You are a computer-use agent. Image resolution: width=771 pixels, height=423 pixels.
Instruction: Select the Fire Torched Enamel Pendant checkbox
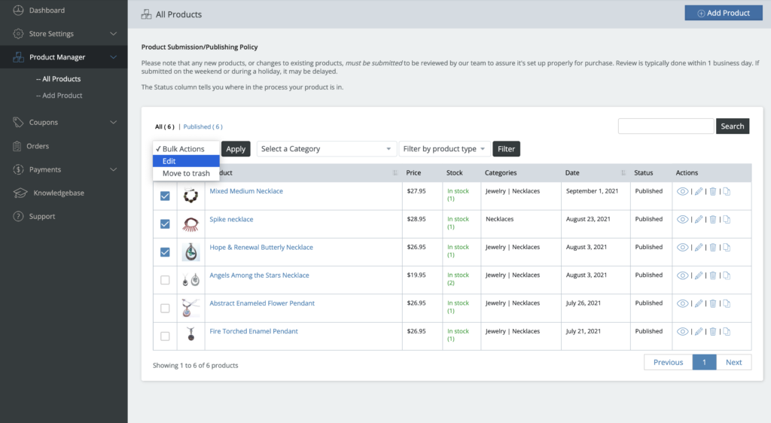pyautogui.click(x=165, y=336)
